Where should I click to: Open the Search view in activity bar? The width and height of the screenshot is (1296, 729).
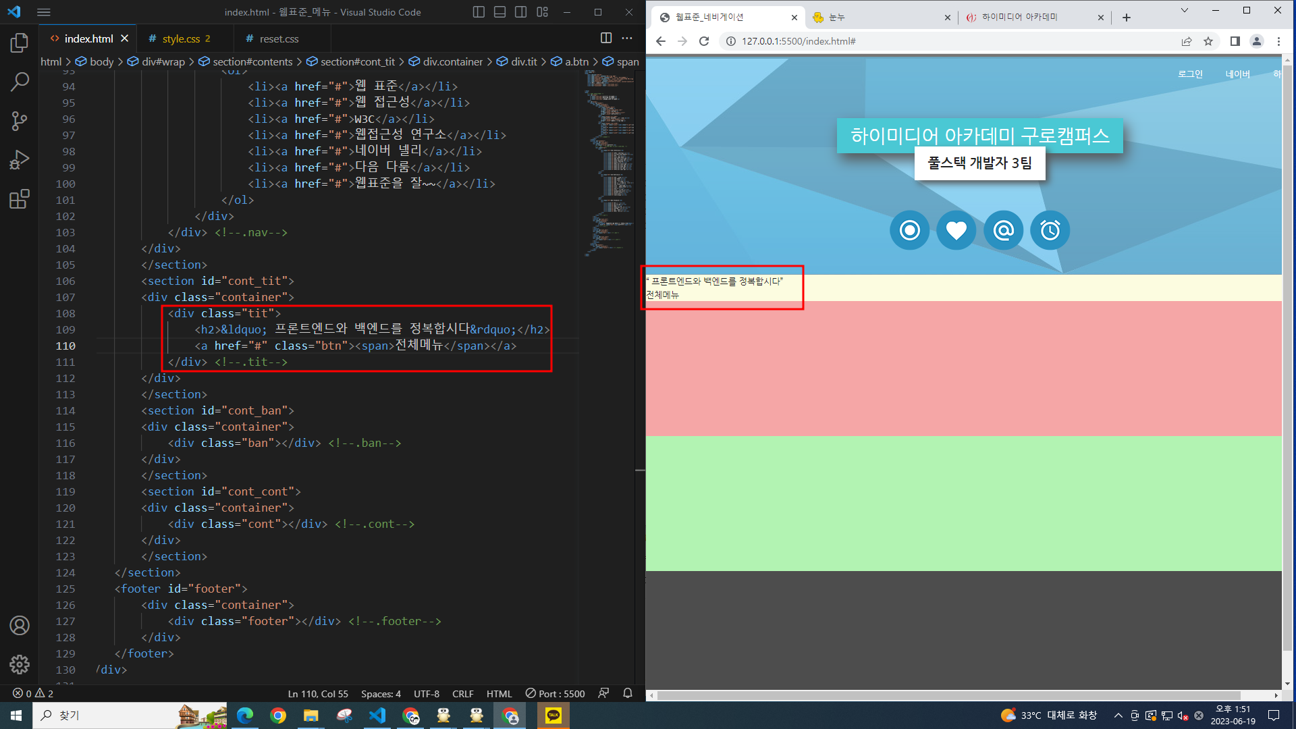(x=20, y=82)
